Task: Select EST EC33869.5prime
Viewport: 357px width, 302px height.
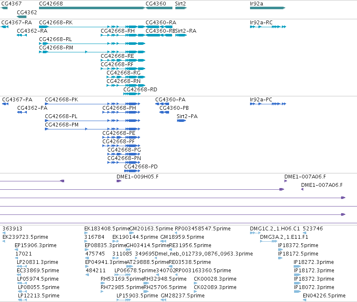Action: coord(38,271)
